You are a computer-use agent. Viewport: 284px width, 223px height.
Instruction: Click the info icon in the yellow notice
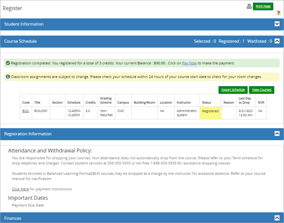[7, 76]
